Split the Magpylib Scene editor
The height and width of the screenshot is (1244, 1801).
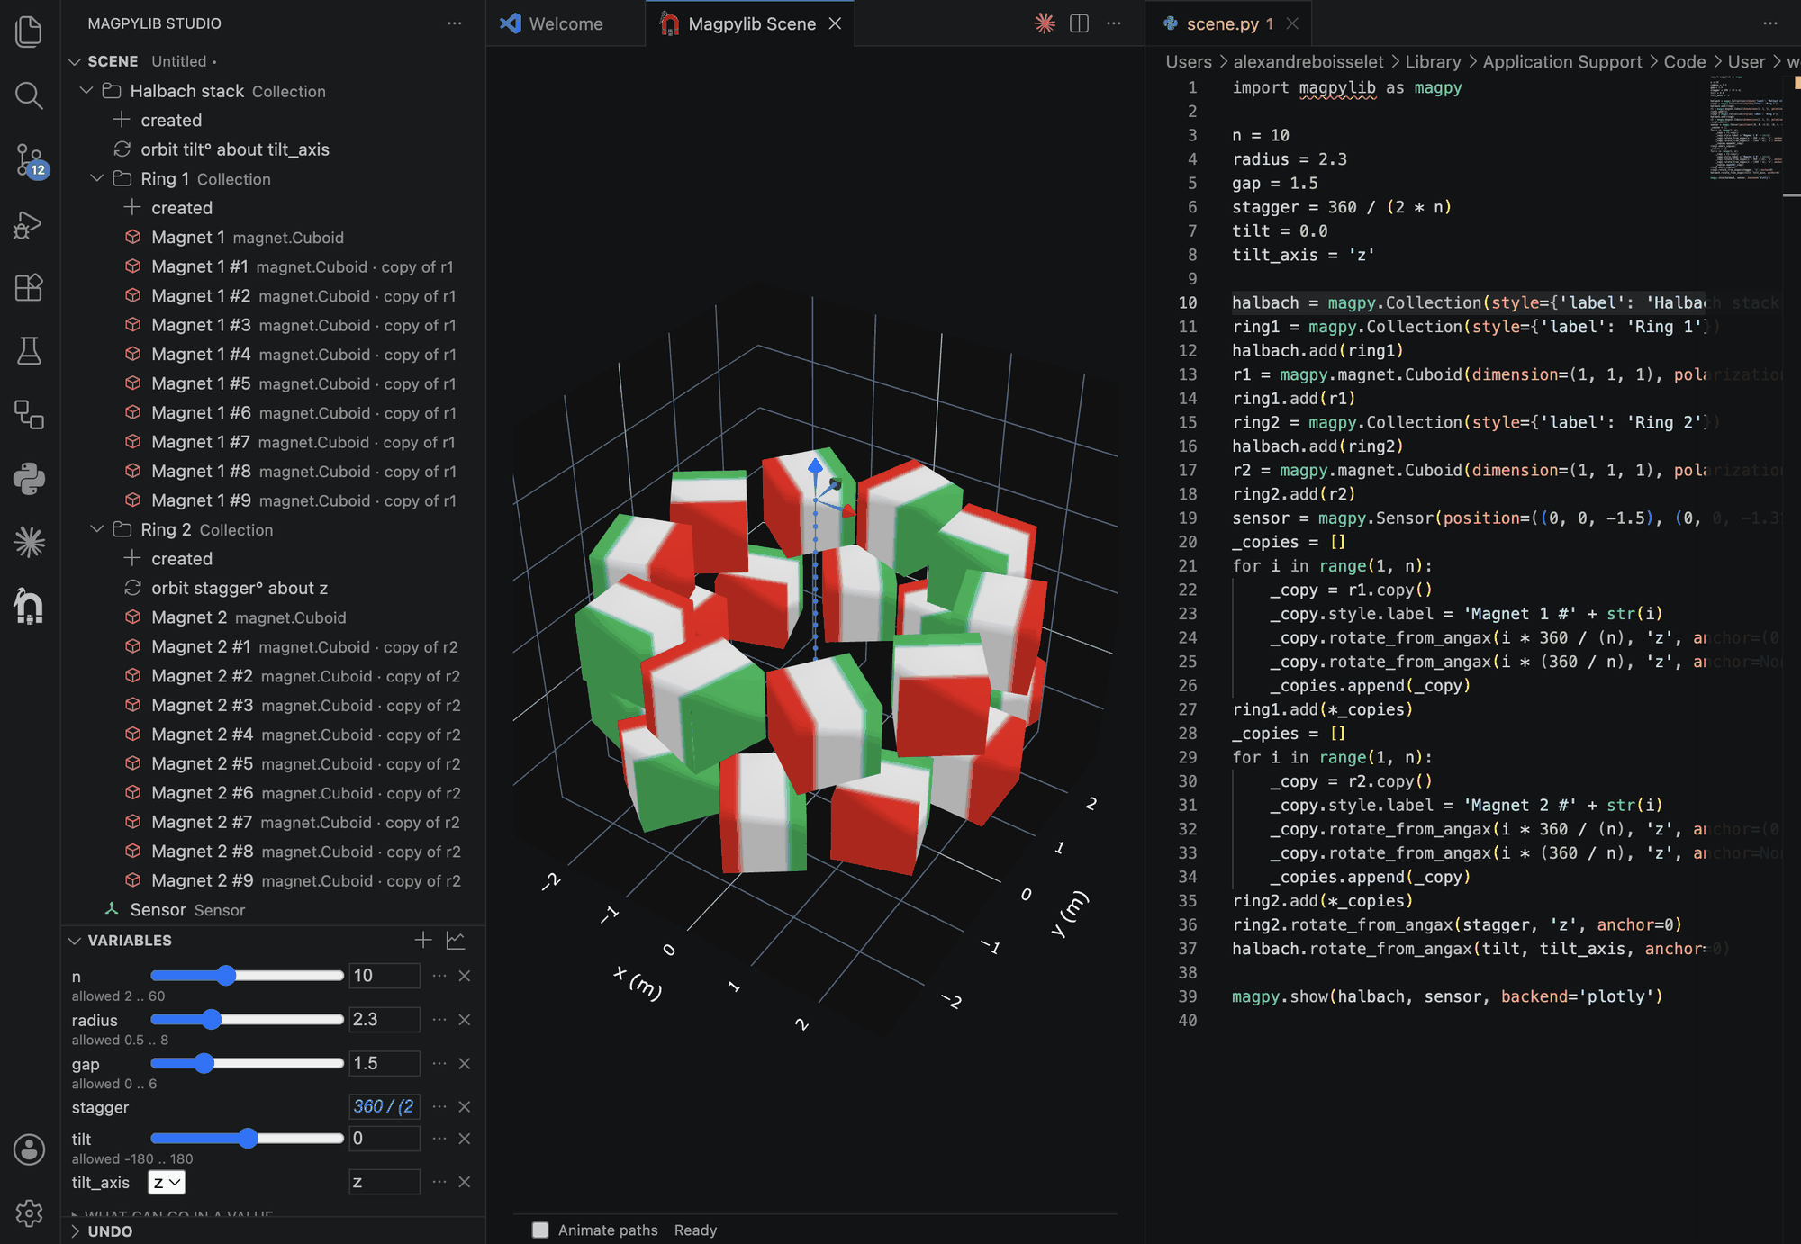click(1079, 23)
